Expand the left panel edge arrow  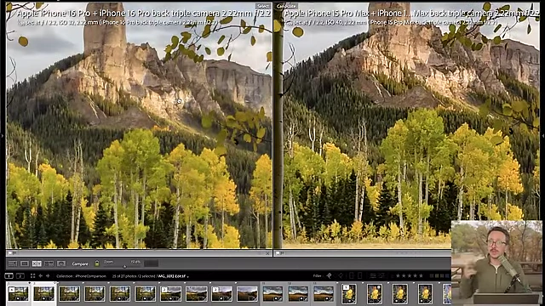click(2, 136)
